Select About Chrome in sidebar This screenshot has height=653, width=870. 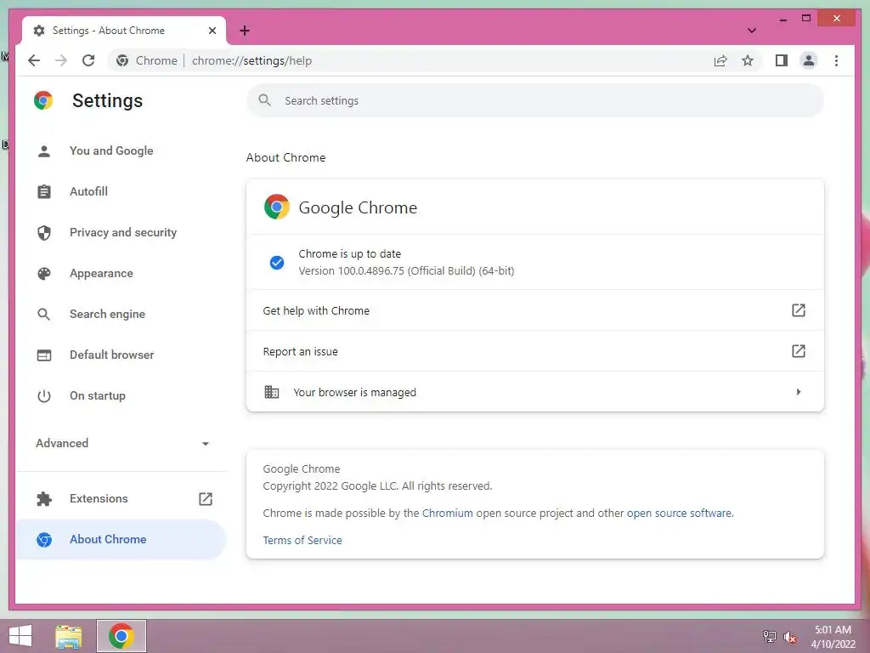point(121,539)
